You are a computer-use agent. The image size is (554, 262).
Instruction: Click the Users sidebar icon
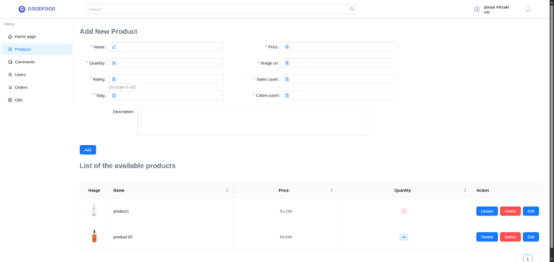[10, 75]
